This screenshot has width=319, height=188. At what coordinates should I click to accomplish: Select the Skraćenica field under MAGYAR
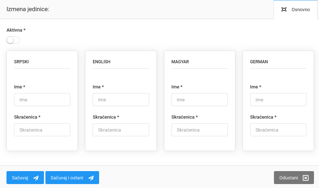199,130
